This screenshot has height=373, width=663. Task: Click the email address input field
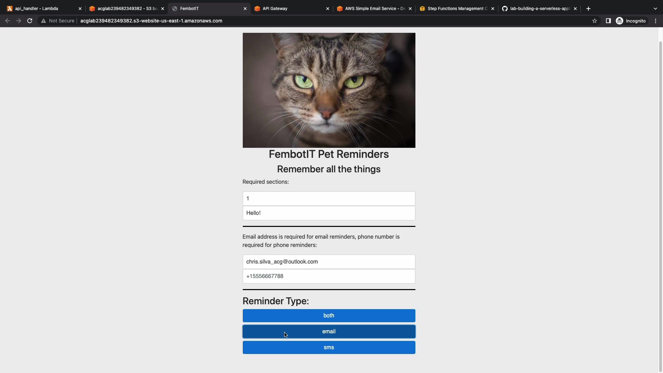(x=329, y=262)
